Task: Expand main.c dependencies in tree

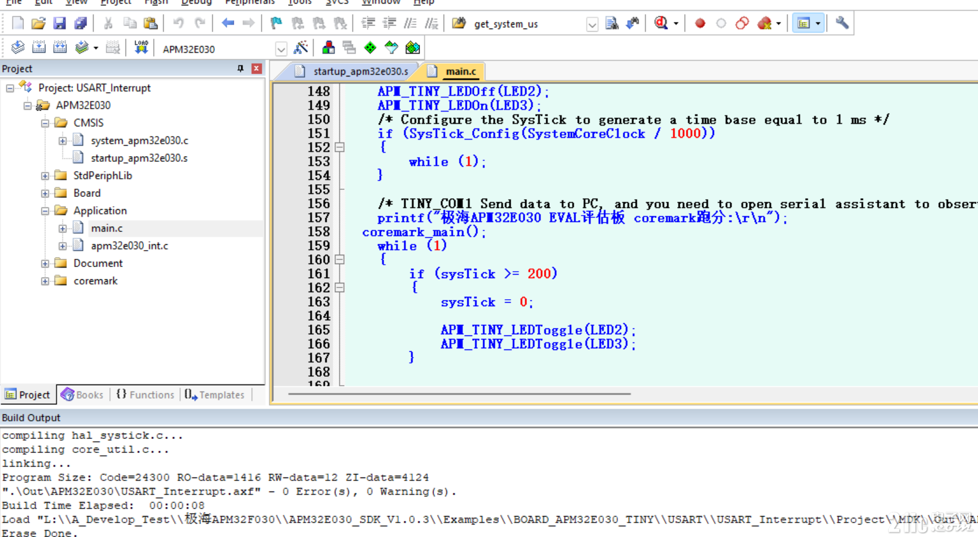Action: pyautogui.click(x=63, y=228)
